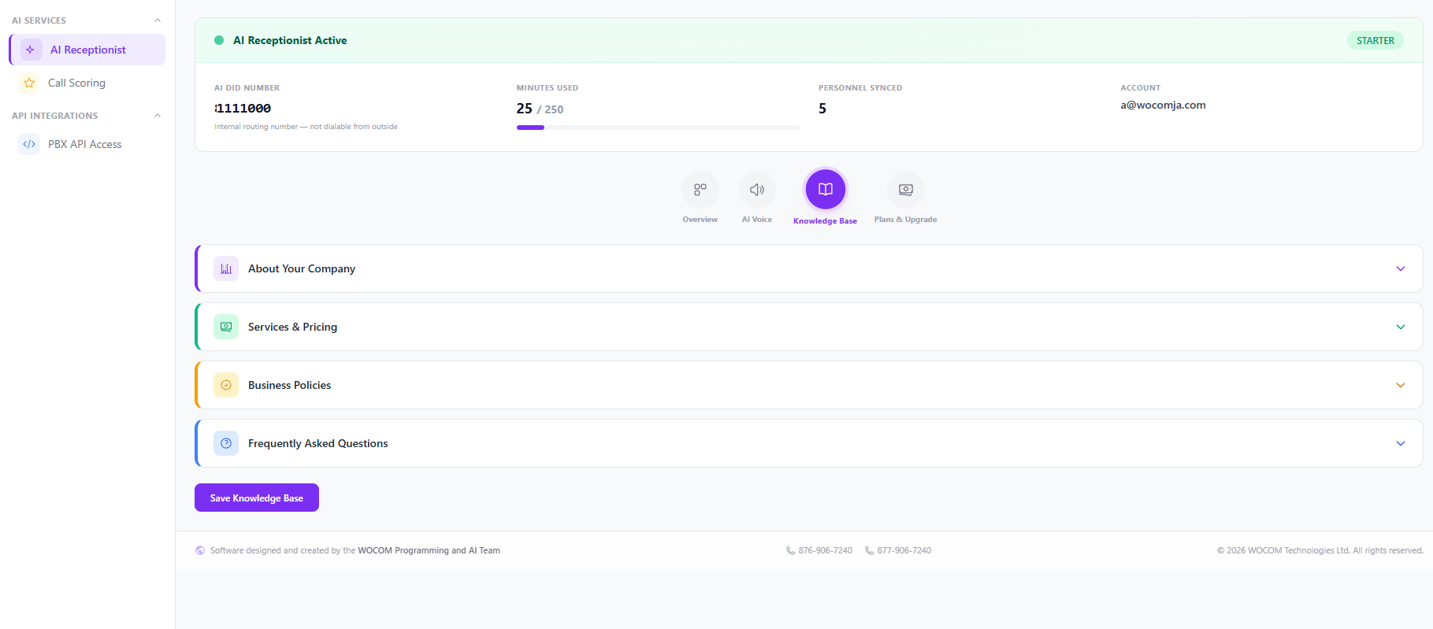
Task: Click the 2026 WOCOM Technologies copyright text
Action: coord(1320,550)
